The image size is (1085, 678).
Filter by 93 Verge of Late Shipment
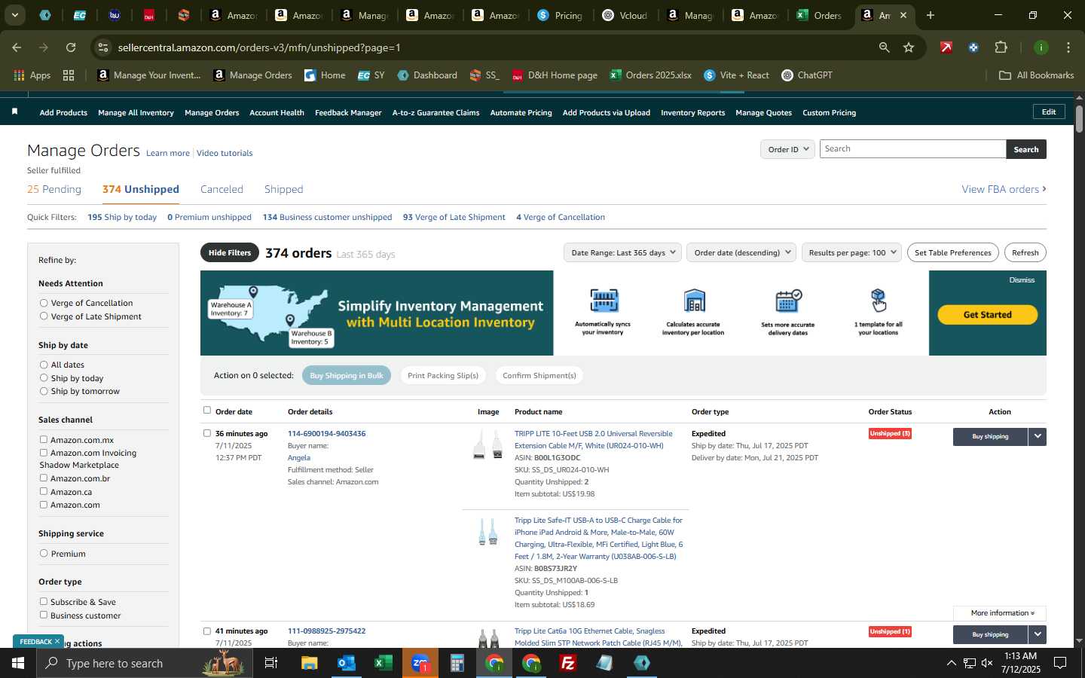pos(454,217)
